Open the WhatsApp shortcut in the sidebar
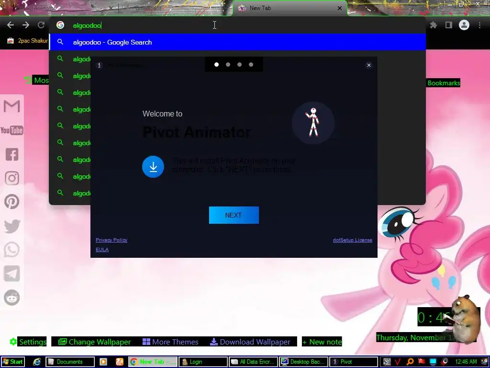The height and width of the screenshot is (368, 490). click(x=12, y=250)
